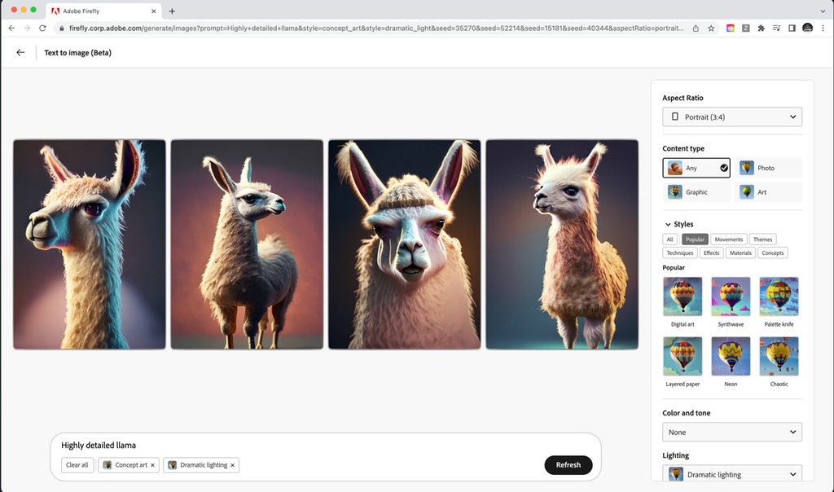The width and height of the screenshot is (834, 492).
Task: Click the Clear all button
Action: [x=77, y=465]
